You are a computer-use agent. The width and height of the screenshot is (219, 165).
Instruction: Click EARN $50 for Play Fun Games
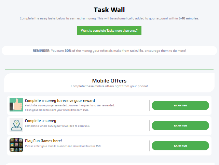(x=180, y=146)
